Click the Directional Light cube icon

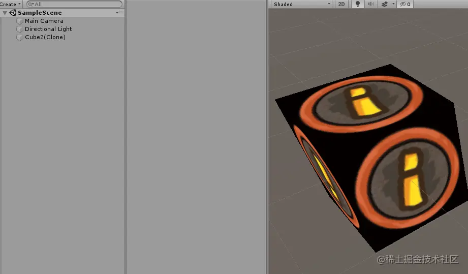20,29
